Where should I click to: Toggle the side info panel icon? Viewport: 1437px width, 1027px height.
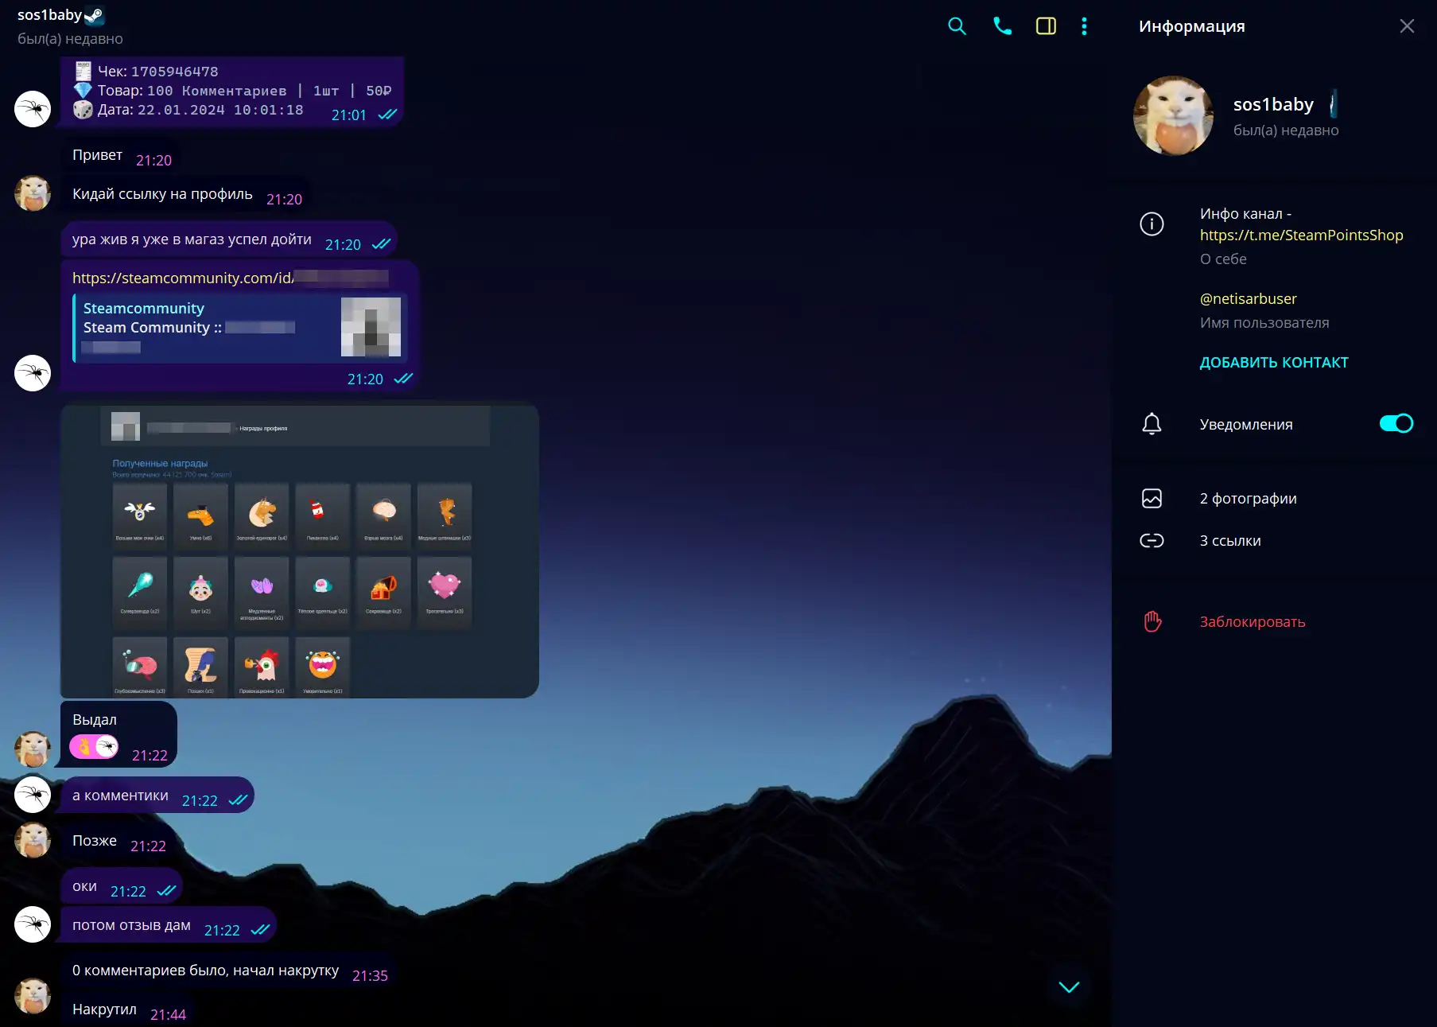point(1046,26)
